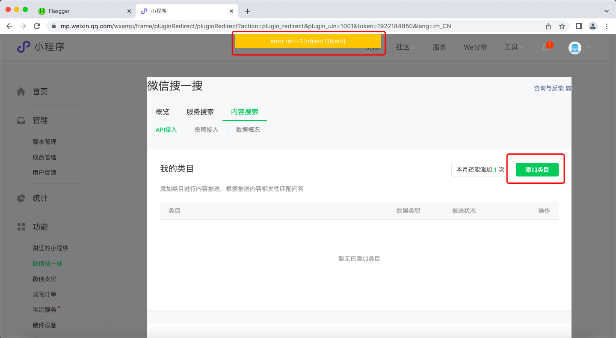Open the 社区 dropdown menu

pos(406,47)
